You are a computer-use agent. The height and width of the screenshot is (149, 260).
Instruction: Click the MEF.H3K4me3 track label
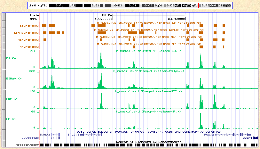point(28,40)
